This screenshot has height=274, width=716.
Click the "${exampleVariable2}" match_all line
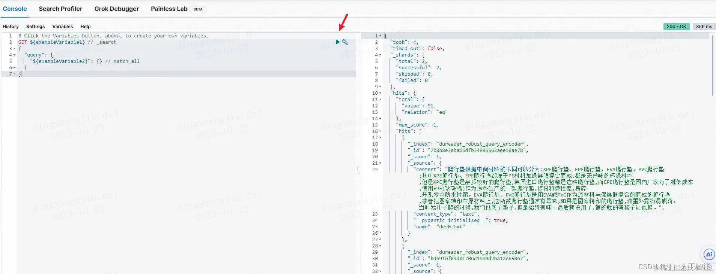[85, 61]
